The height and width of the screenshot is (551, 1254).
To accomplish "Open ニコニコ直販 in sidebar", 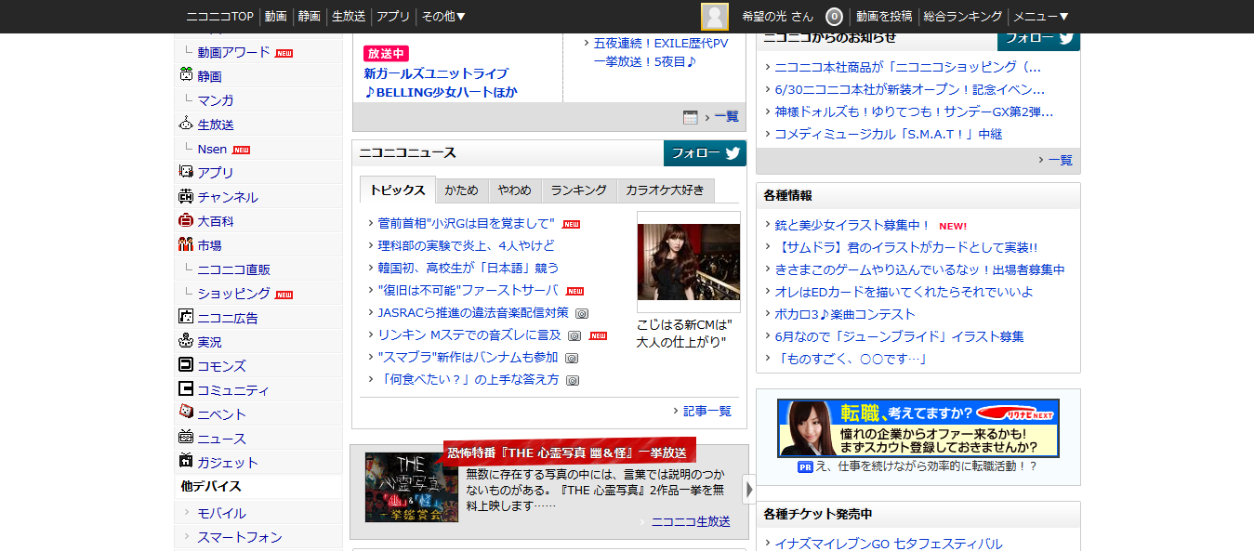I will click(x=234, y=269).
